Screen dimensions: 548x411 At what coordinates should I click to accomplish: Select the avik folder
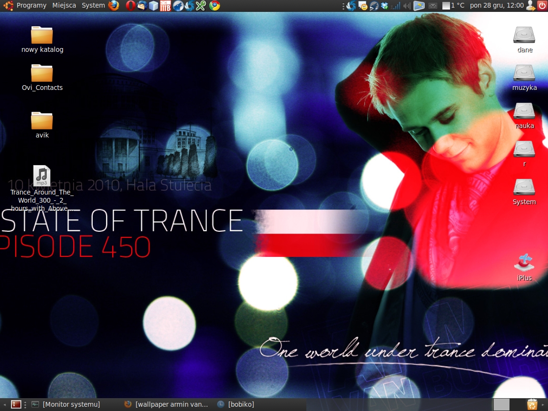pos(42,125)
